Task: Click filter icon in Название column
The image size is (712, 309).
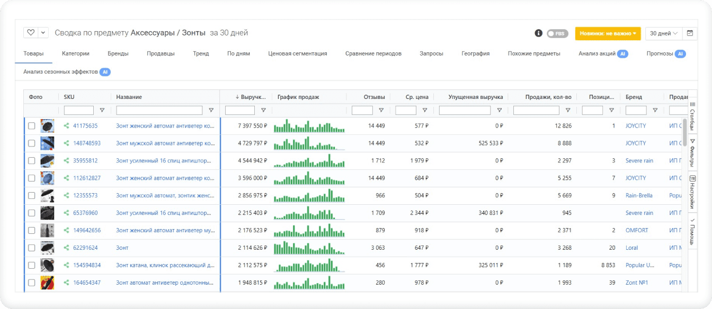Action: 211,111
